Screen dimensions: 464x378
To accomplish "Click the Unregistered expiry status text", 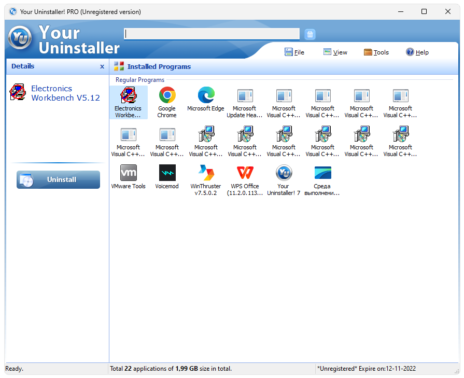I will click(367, 369).
